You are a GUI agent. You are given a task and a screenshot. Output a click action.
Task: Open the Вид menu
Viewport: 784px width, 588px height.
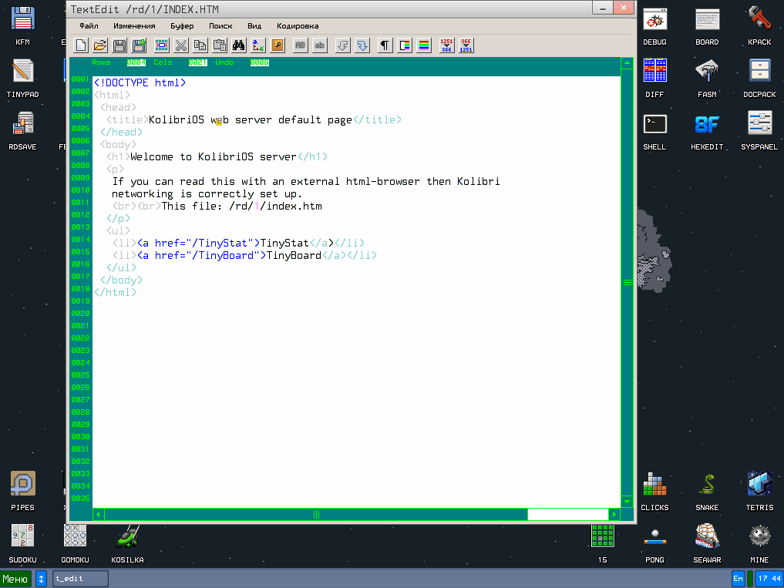pos(254,26)
